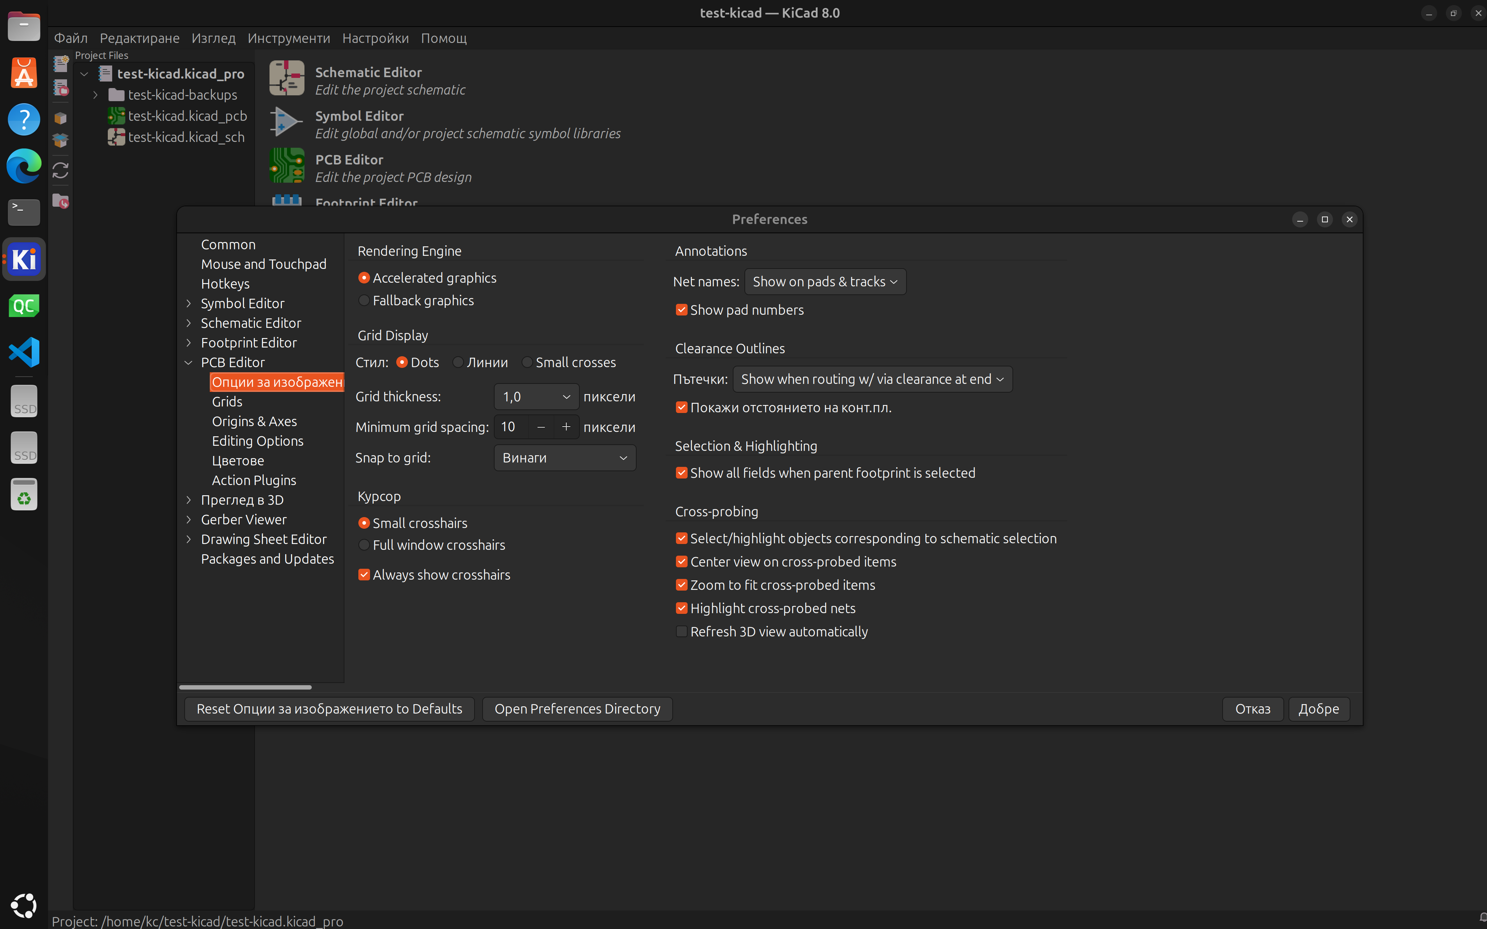
Task: Launch Visual Studio Code from dock
Action: [24, 352]
